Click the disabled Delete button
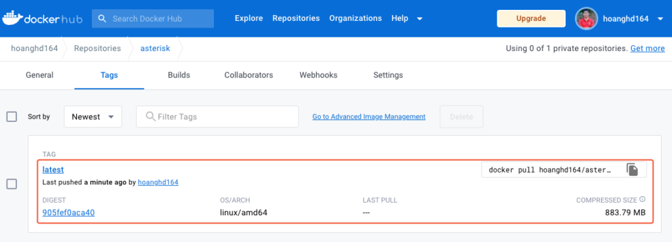 tap(461, 117)
